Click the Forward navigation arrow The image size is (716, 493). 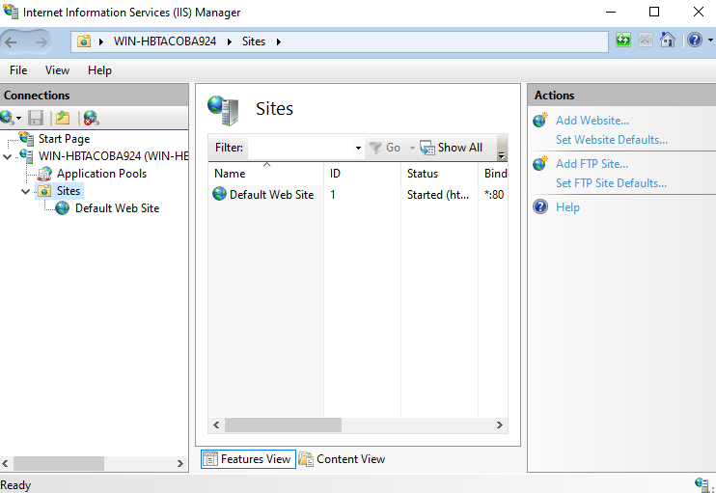[x=41, y=42]
